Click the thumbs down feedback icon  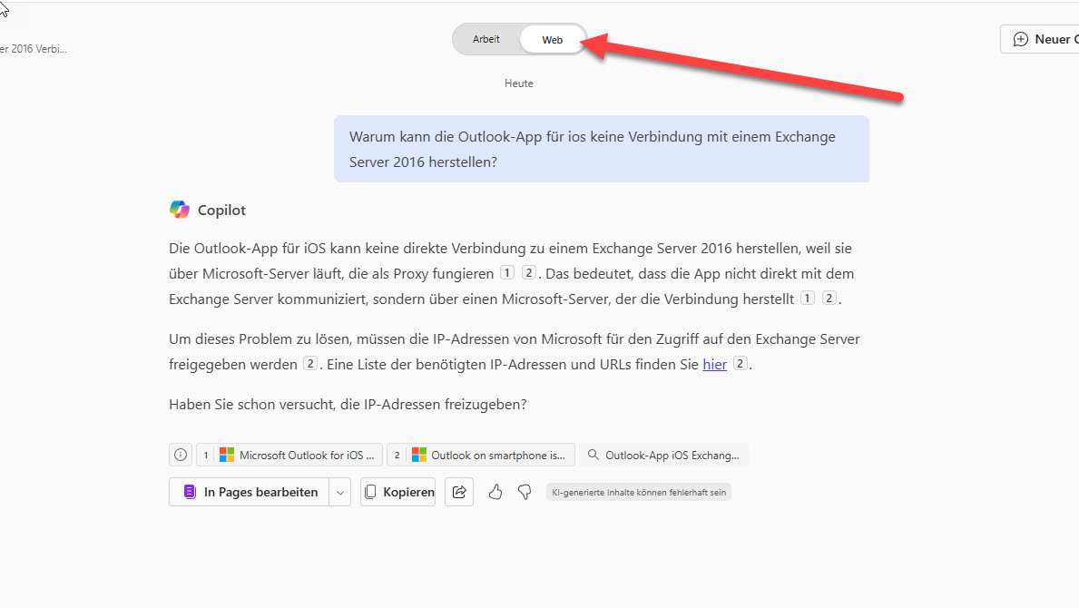524,492
